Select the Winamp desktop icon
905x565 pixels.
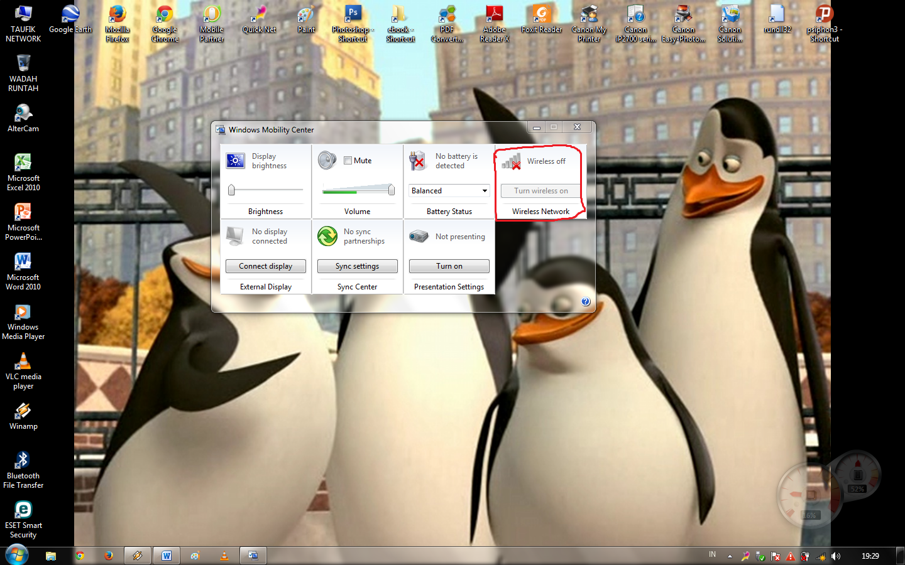pyautogui.click(x=23, y=416)
